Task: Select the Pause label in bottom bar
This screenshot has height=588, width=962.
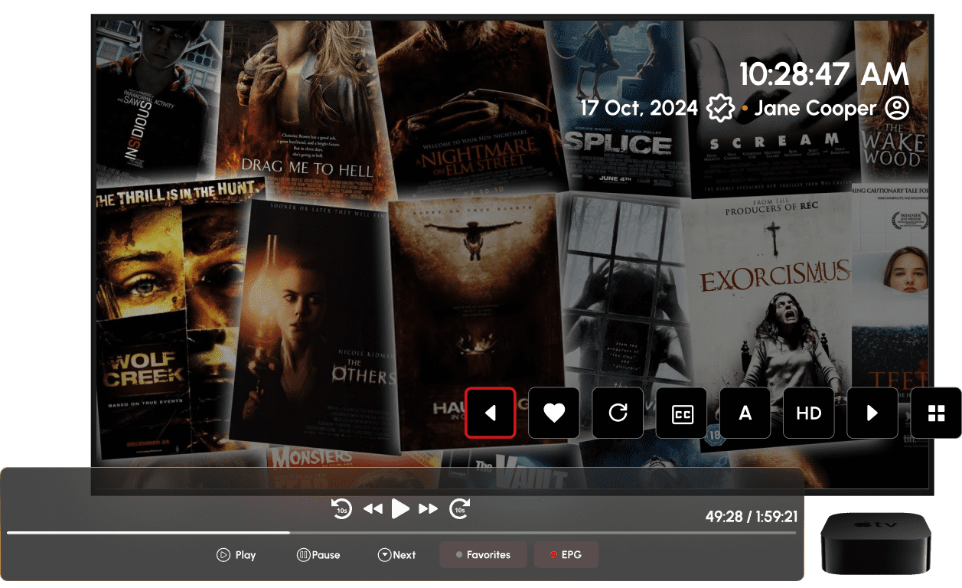Action: coord(318,555)
